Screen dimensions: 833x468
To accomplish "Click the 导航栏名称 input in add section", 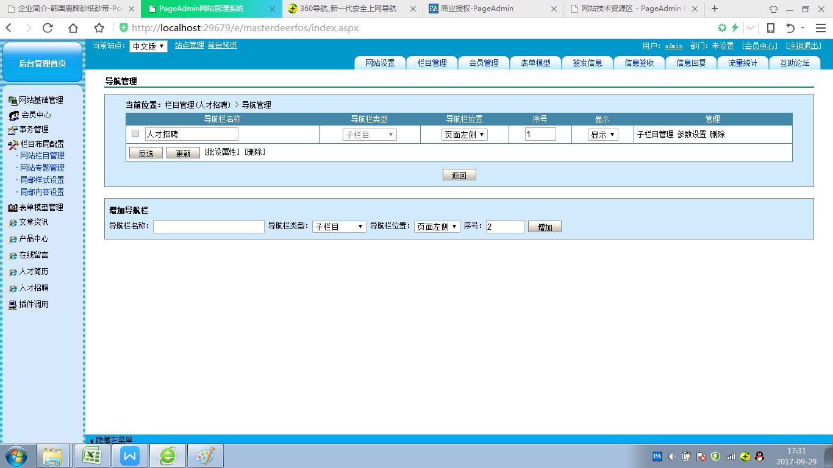I will tap(209, 227).
